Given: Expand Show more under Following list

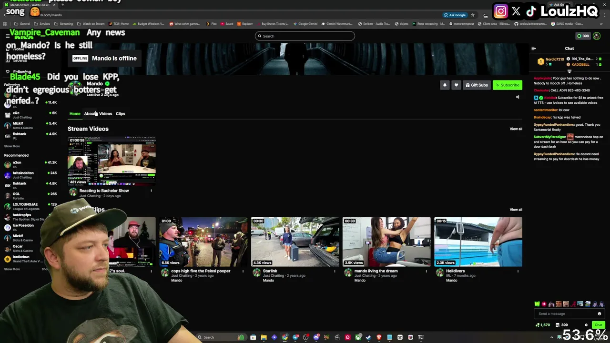Looking at the screenshot, I should [12, 146].
